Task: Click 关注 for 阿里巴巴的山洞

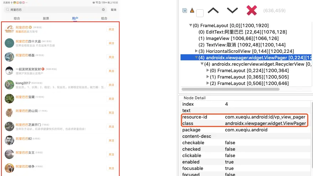Action: click(111, 113)
